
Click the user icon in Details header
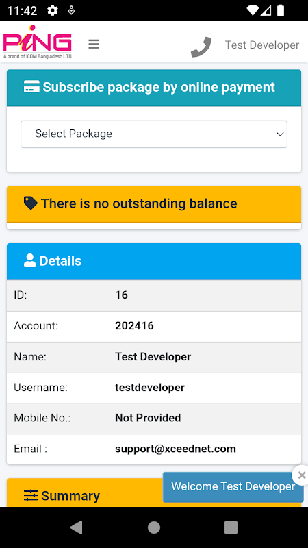(30, 261)
